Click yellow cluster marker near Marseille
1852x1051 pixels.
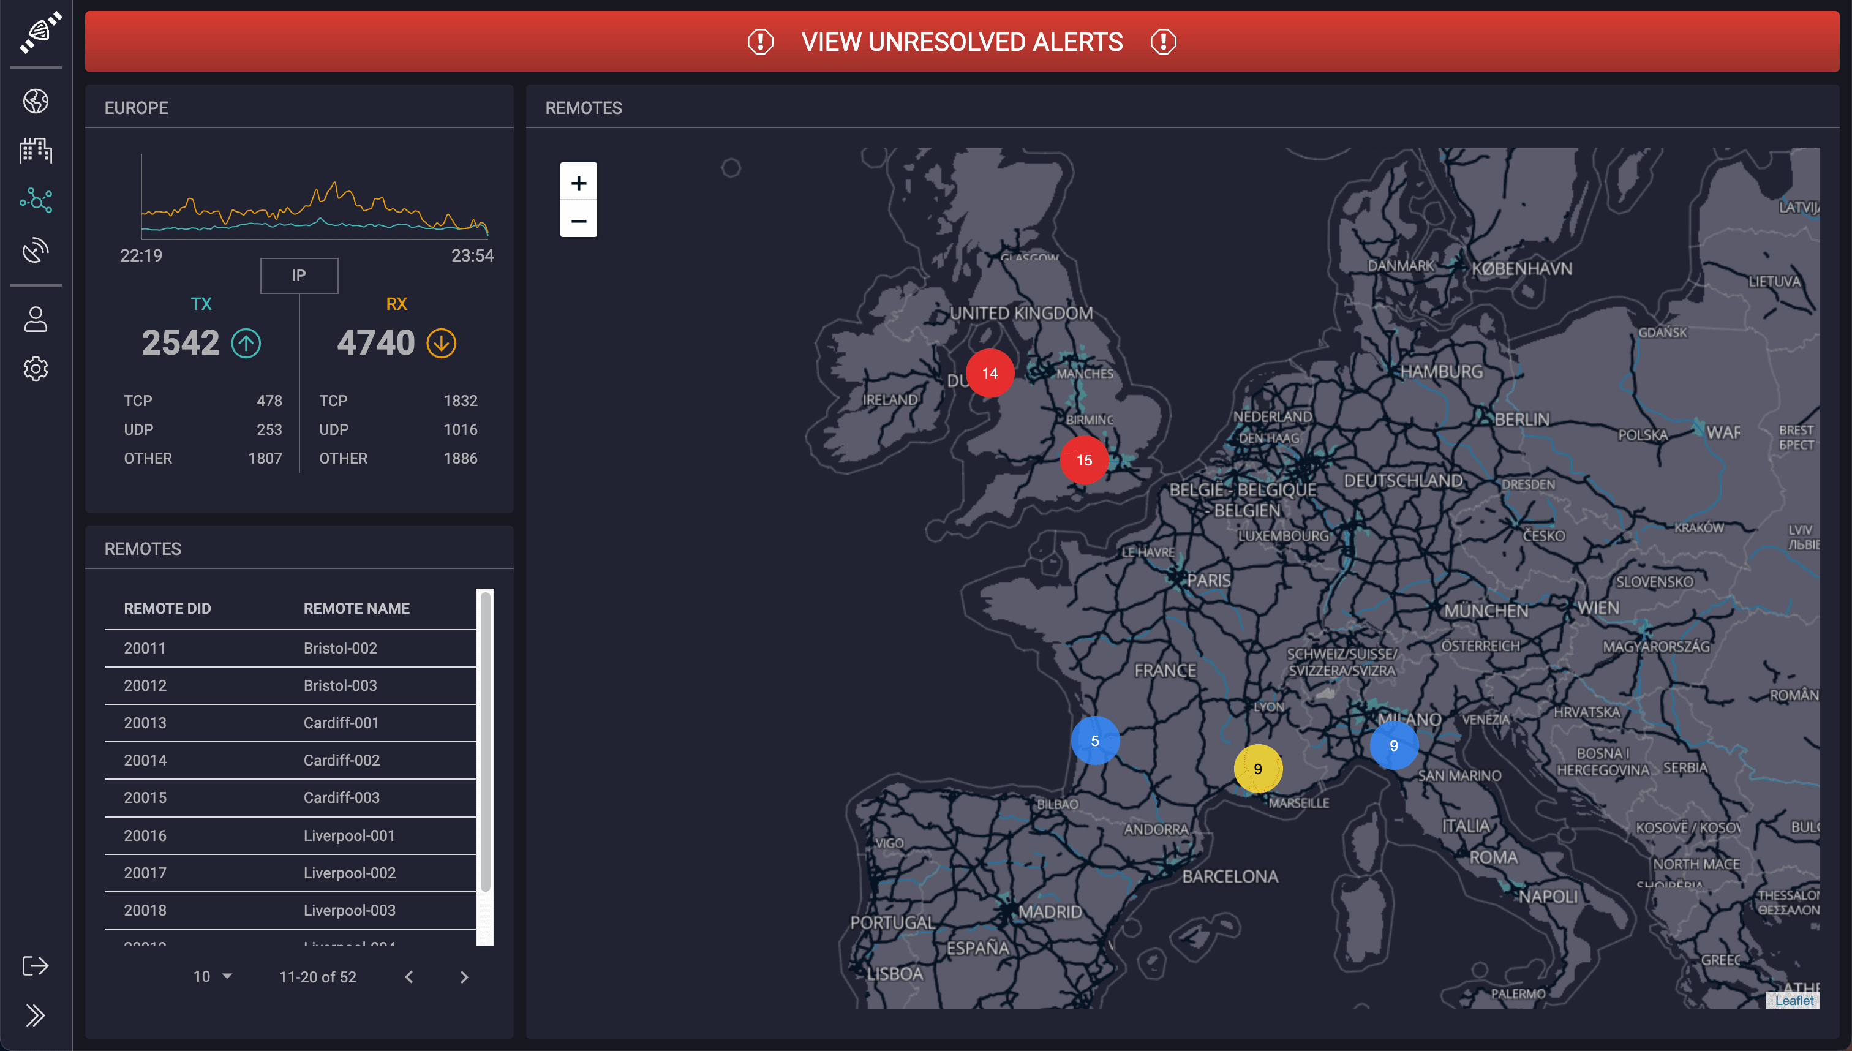1257,769
